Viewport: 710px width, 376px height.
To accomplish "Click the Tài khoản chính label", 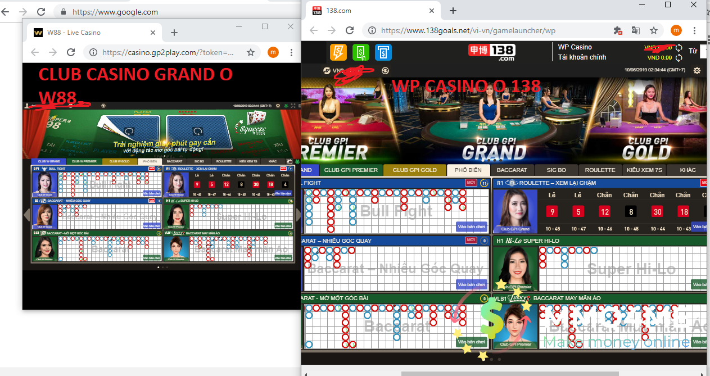I will click(582, 57).
